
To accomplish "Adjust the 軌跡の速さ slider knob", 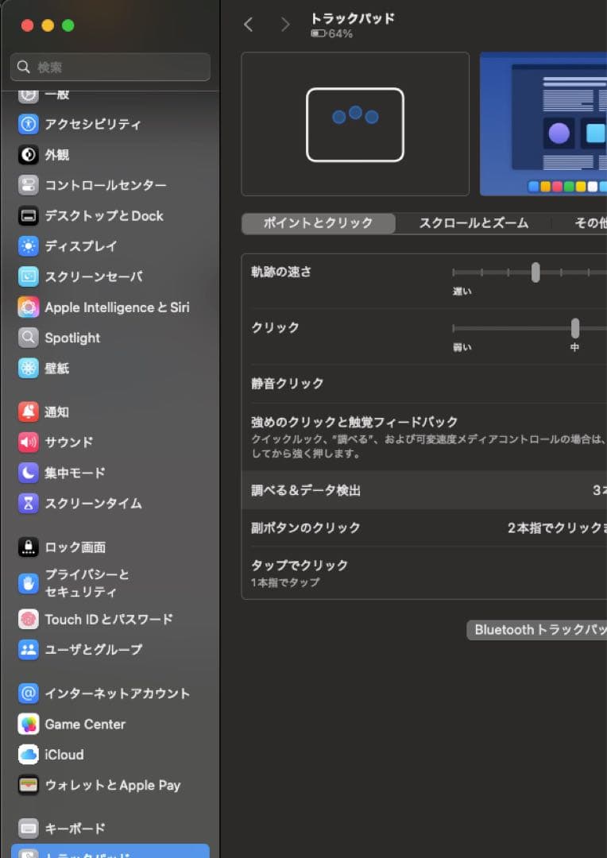I will (535, 272).
